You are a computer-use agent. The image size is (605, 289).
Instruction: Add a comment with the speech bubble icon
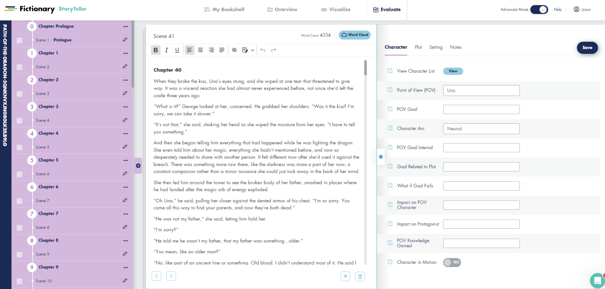pyautogui.click(x=234, y=50)
